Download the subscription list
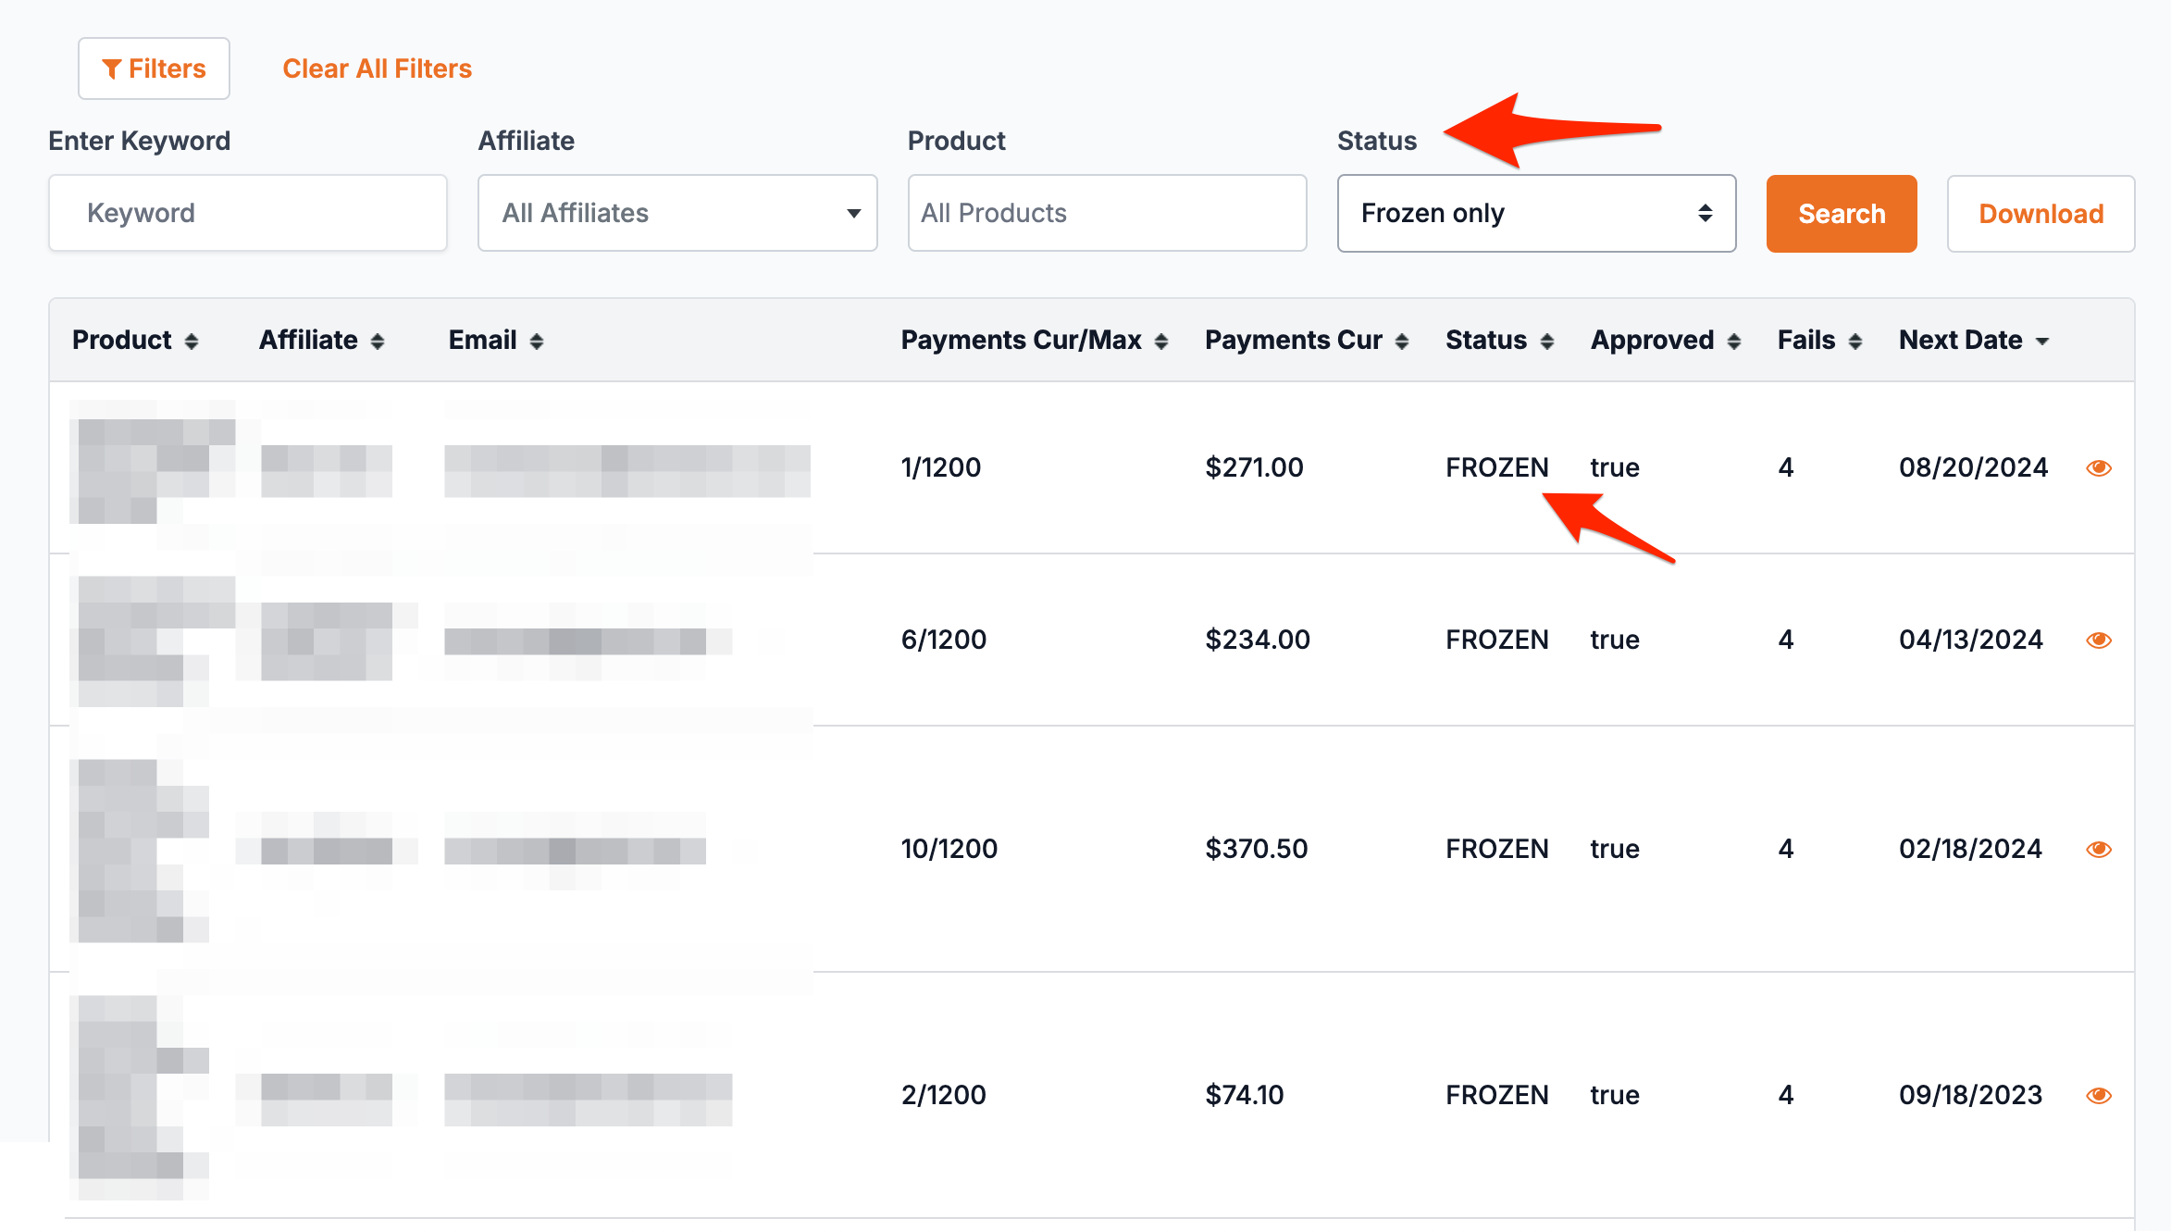The image size is (2171, 1231). 2041,214
